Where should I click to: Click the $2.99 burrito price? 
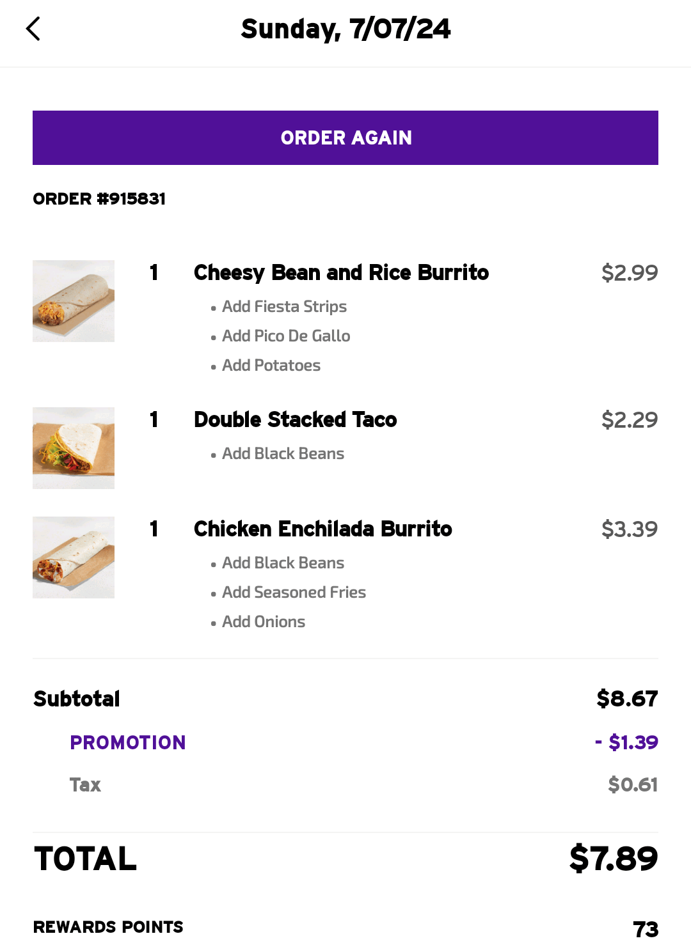click(630, 273)
